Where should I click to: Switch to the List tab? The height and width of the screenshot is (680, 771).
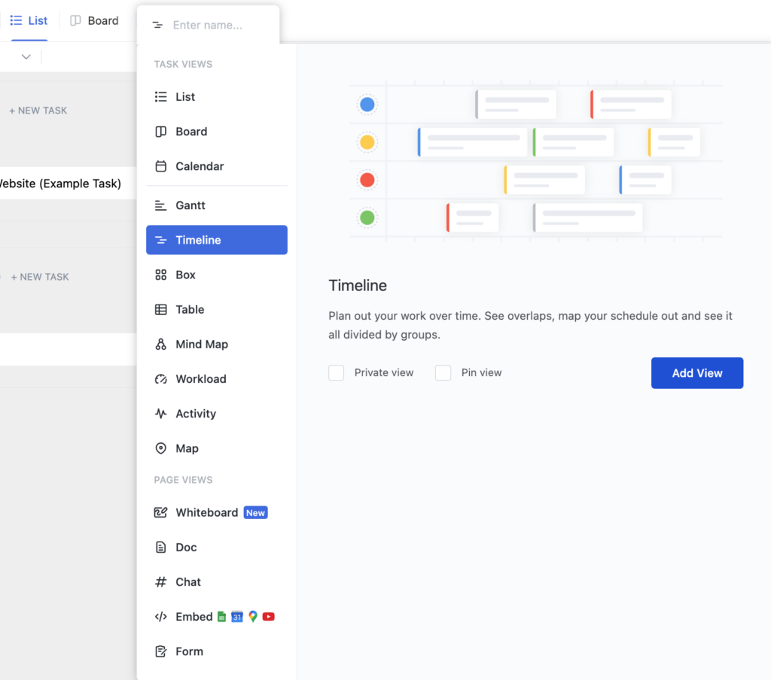click(x=29, y=20)
